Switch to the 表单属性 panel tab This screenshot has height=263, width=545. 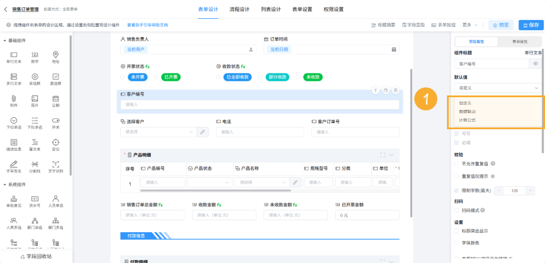coord(520,41)
